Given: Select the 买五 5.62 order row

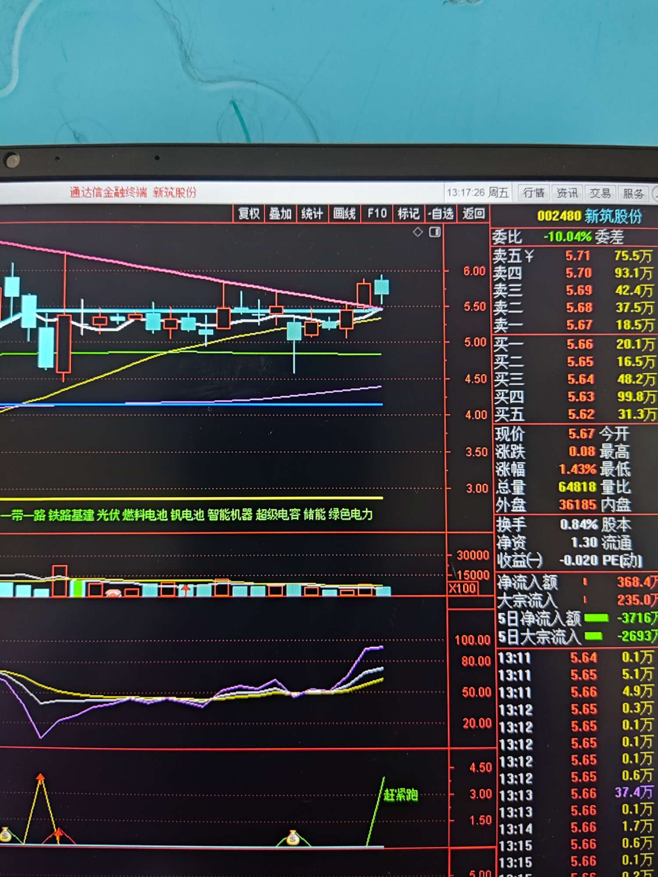Looking at the screenshot, I should 575,414.
